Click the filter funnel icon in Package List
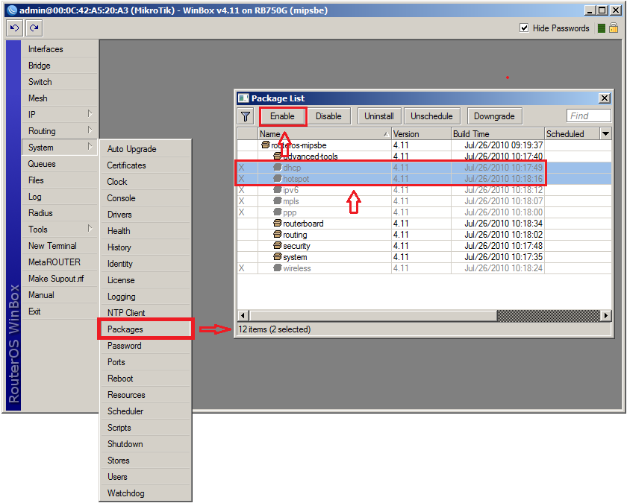 click(x=246, y=116)
